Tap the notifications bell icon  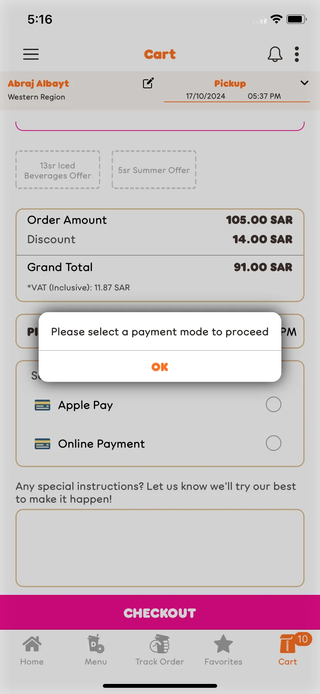(x=275, y=54)
